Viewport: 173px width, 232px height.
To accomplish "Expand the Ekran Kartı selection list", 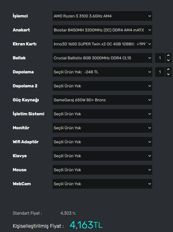I will point(102,44).
